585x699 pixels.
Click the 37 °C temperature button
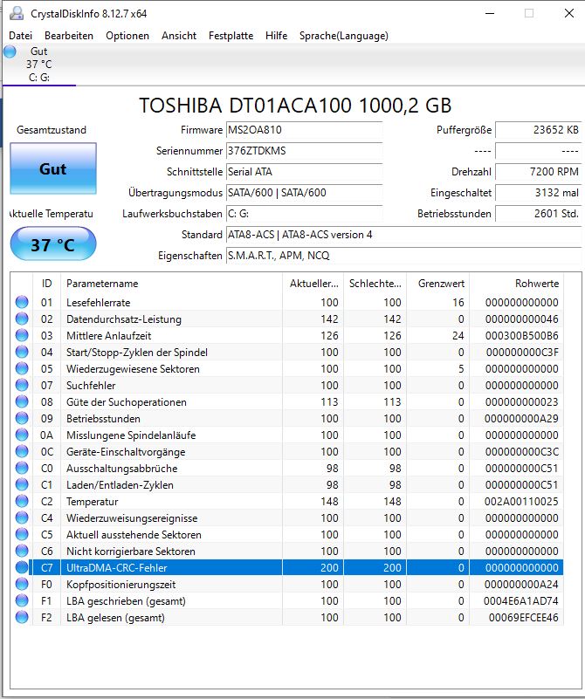coord(53,244)
